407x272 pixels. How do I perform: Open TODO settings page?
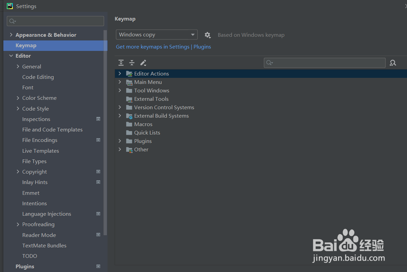click(x=30, y=256)
